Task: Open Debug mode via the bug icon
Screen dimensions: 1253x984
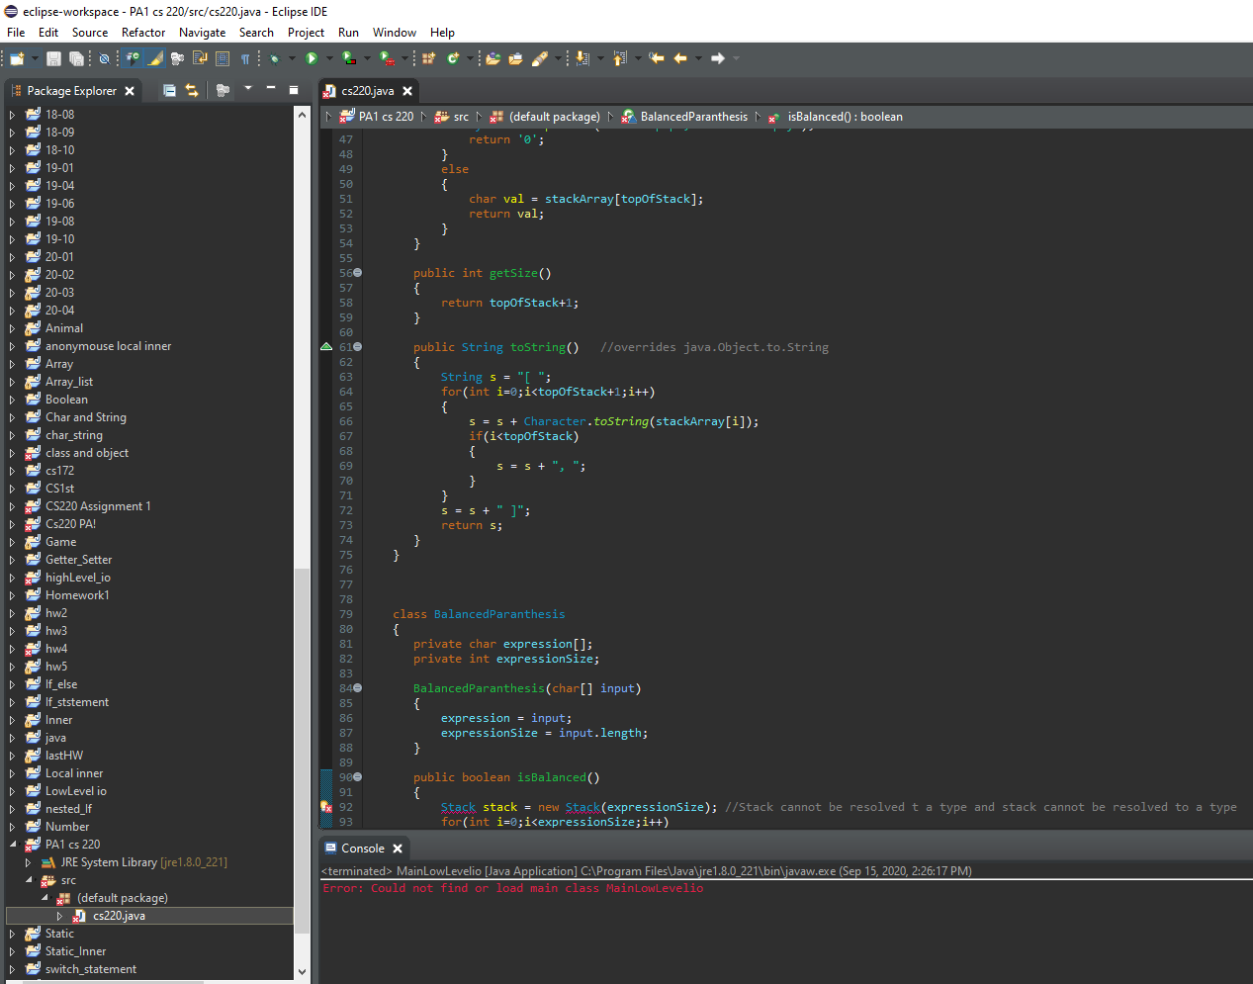Action: [x=274, y=57]
